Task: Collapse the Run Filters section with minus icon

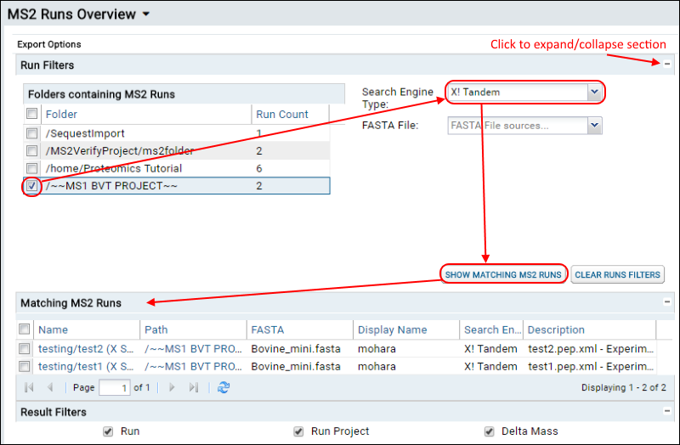Action: [667, 65]
